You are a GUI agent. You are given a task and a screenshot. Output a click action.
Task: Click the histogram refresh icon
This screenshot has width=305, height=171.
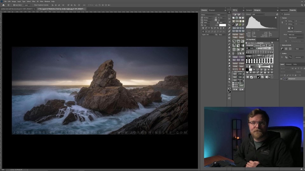click(x=277, y=14)
